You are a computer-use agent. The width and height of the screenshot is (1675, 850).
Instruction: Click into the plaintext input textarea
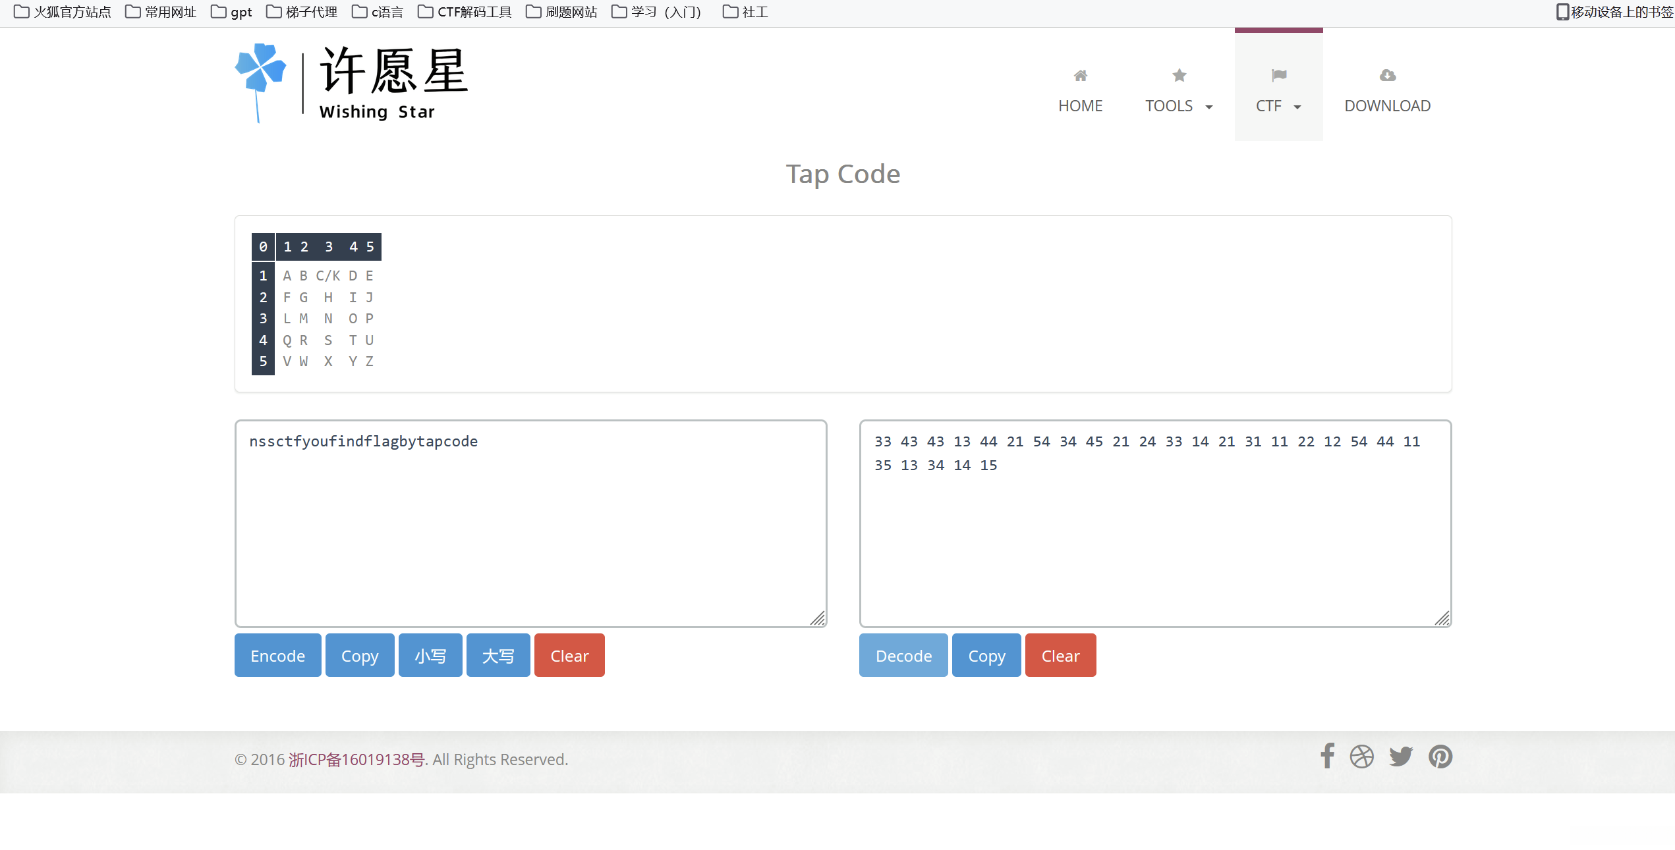click(530, 527)
